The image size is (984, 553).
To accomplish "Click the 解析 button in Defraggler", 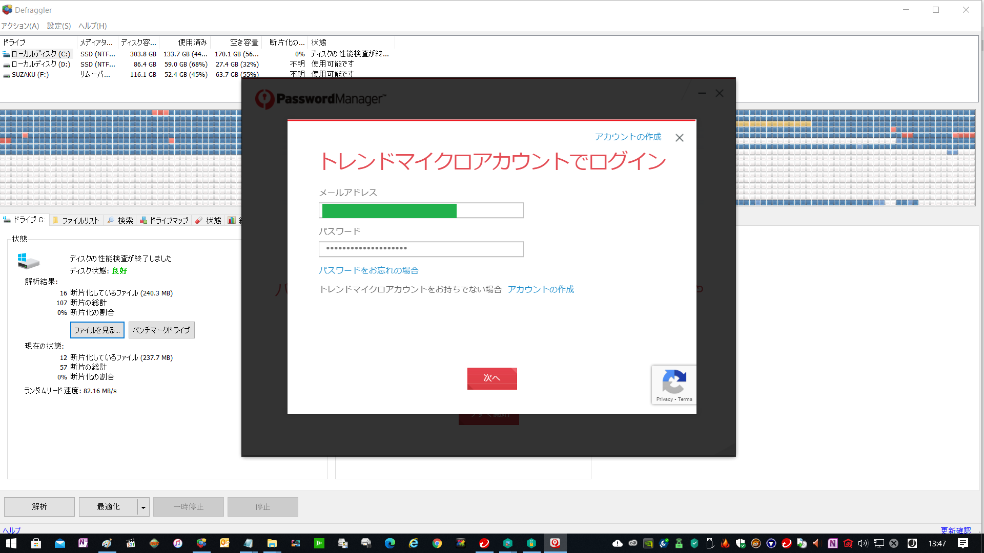I will (39, 507).
